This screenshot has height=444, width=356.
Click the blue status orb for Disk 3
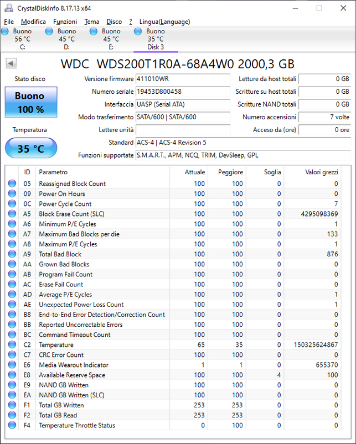point(138,31)
